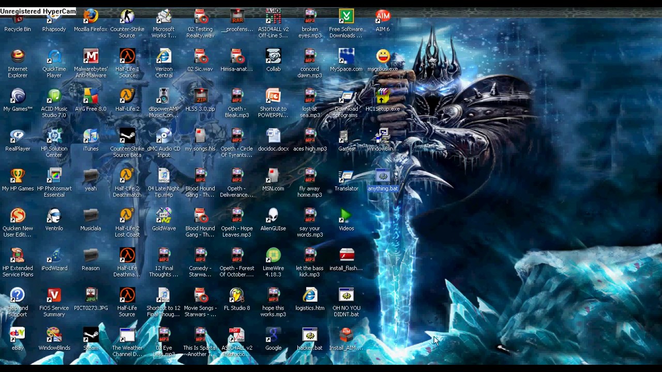Click the Steam shortcut in the bottom row
Image resolution: width=662 pixels, height=372 pixels.
(91, 338)
